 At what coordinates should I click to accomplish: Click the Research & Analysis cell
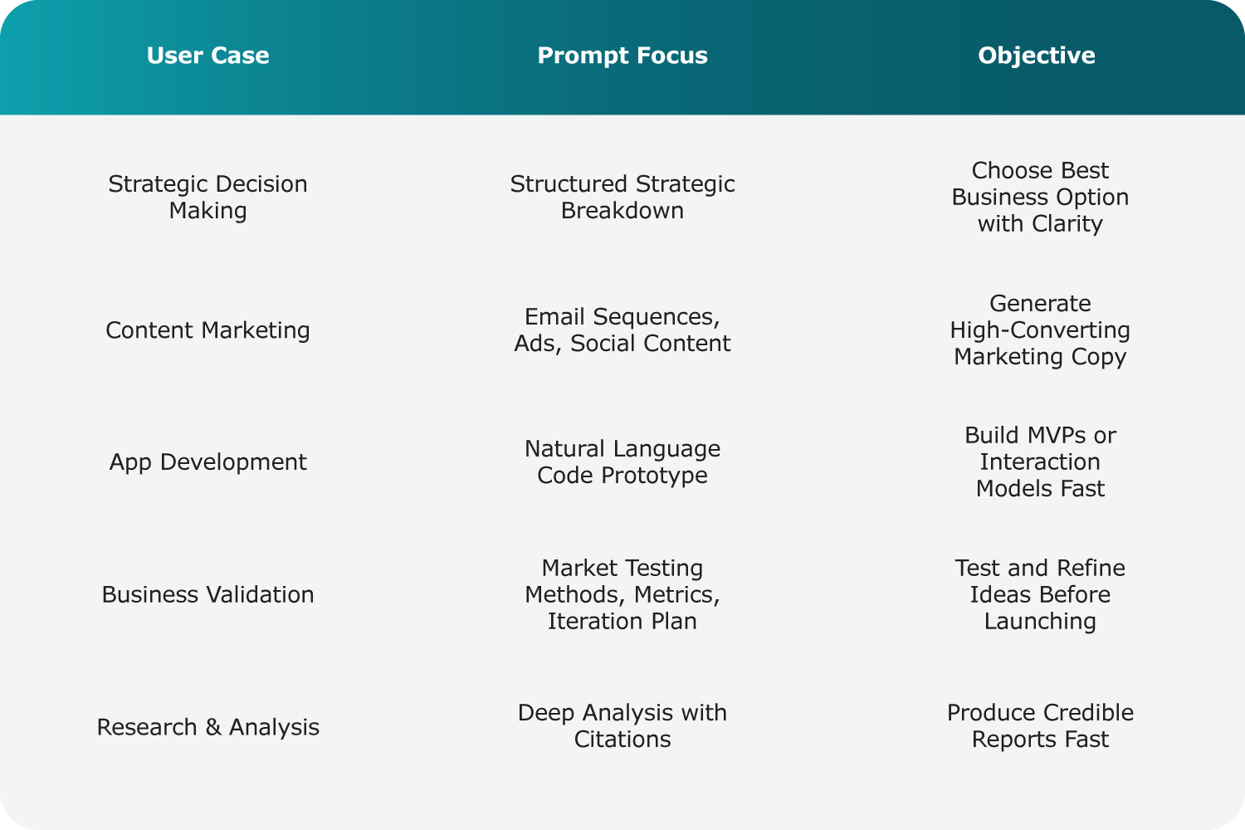point(207,727)
